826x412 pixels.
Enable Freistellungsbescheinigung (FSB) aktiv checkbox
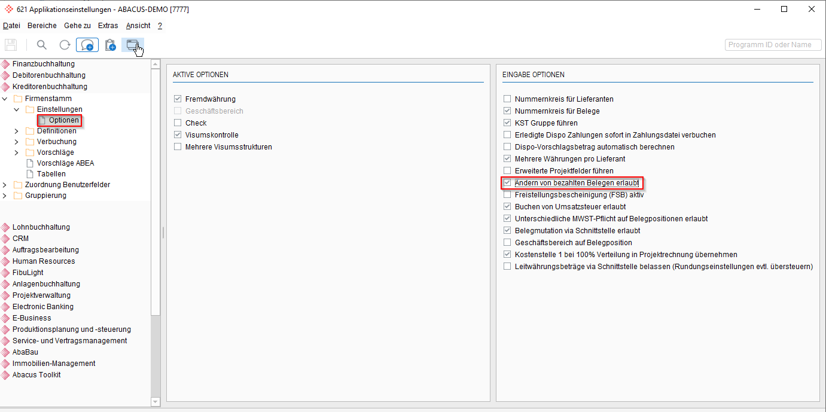coord(507,195)
